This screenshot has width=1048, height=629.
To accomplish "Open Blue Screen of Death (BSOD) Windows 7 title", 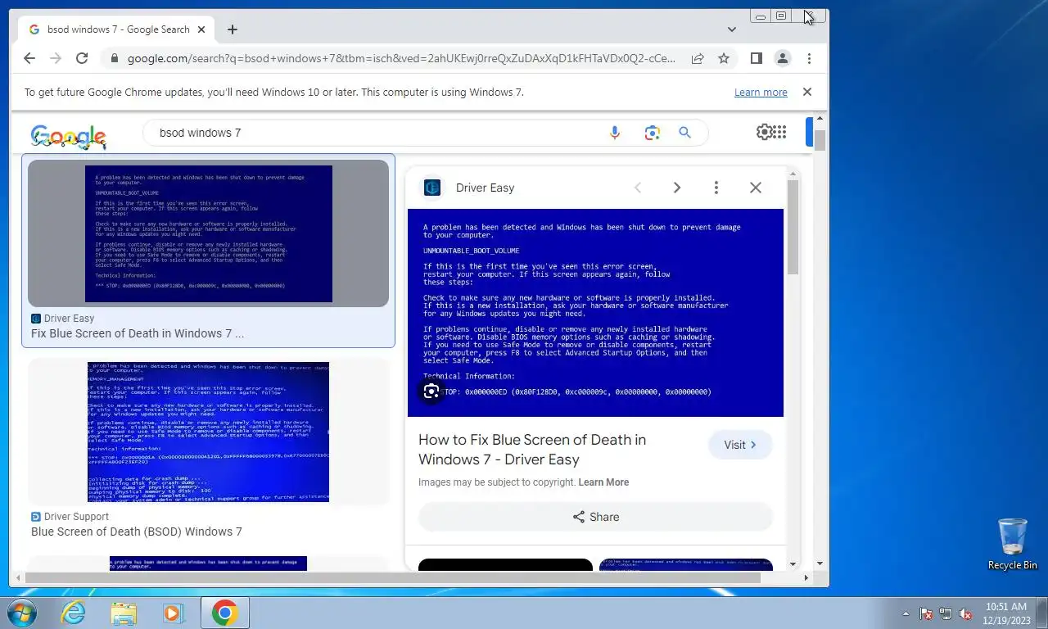I will tap(137, 532).
